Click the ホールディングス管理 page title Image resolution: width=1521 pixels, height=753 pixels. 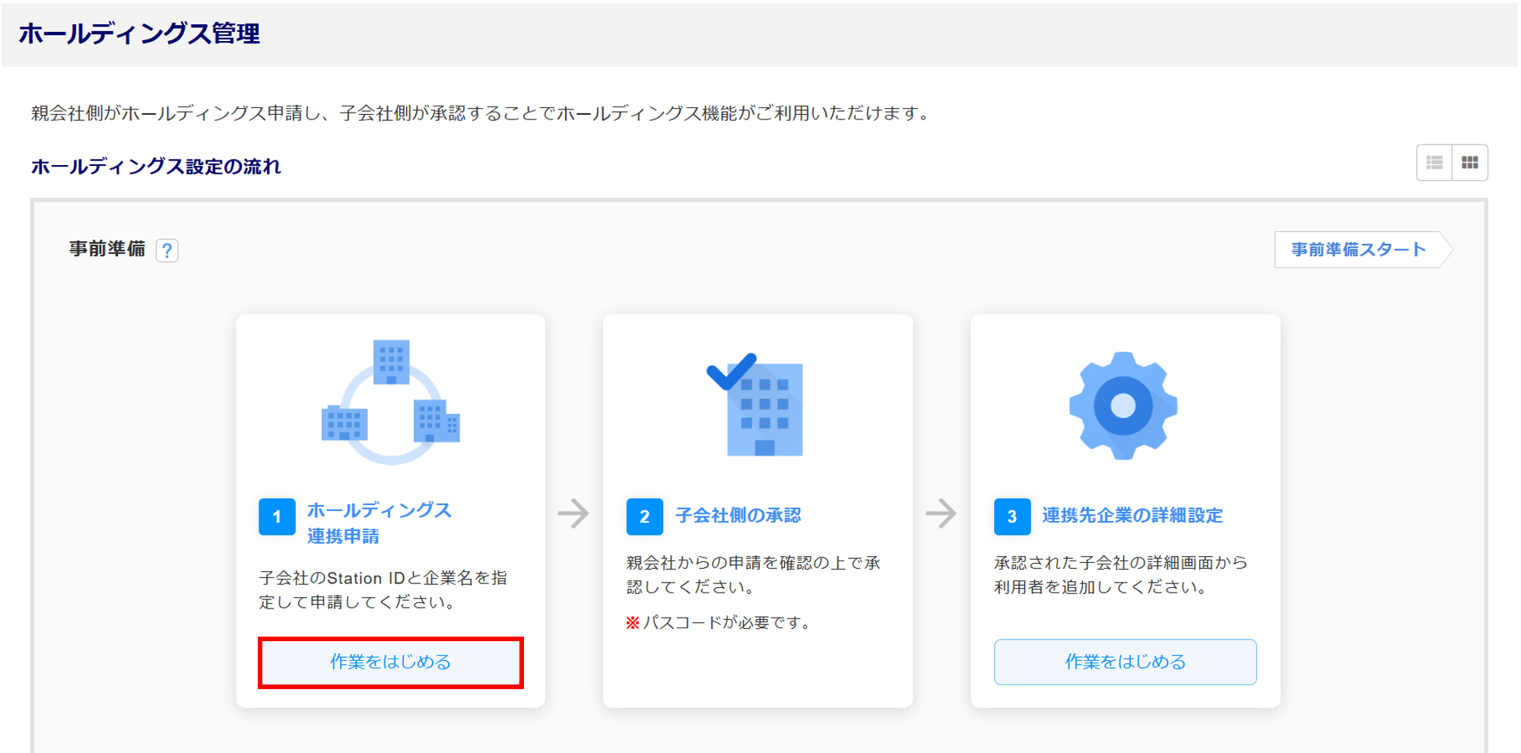139,33
